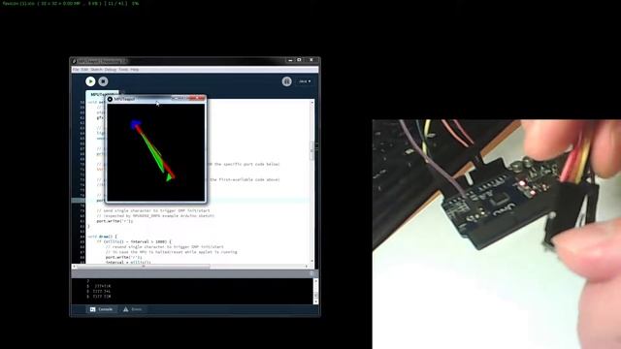Maximize the Processing IDE window

300,60
